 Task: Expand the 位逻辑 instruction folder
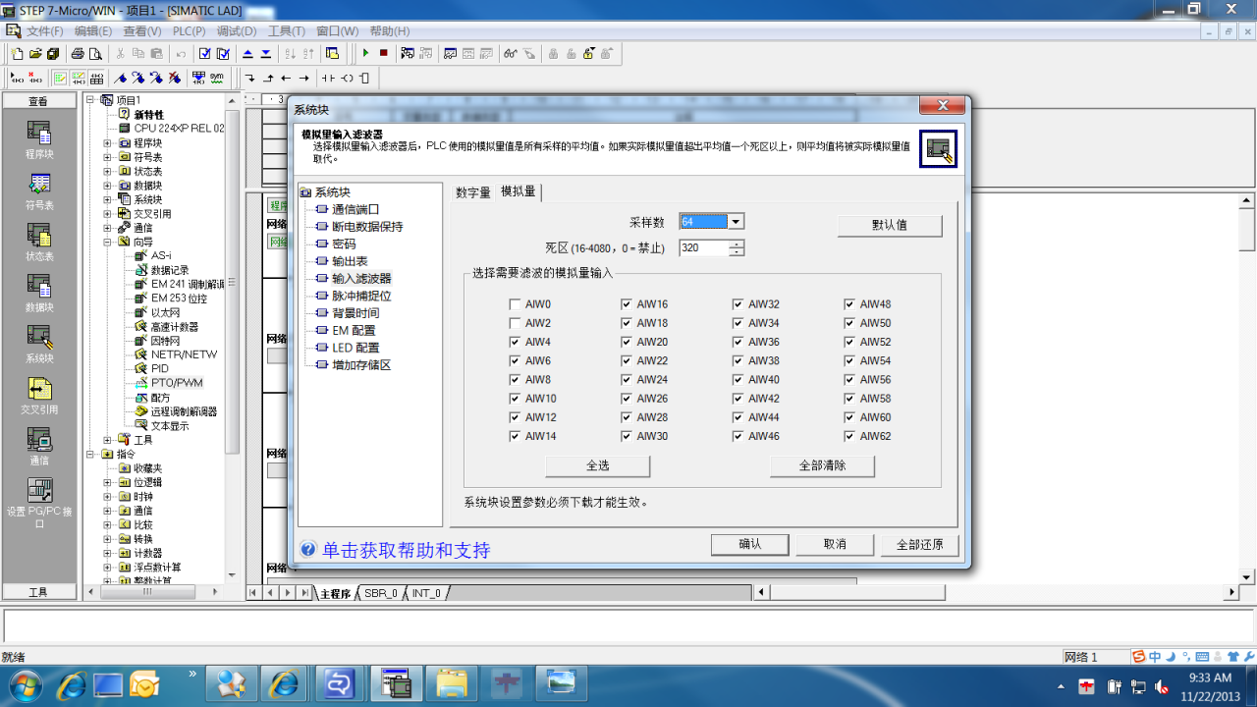coord(108,482)
